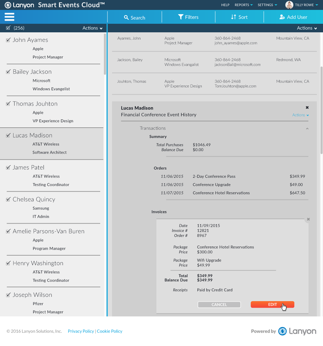Open the Sort tab
This screenshot has width=323, height=346.
click(239, 17)
